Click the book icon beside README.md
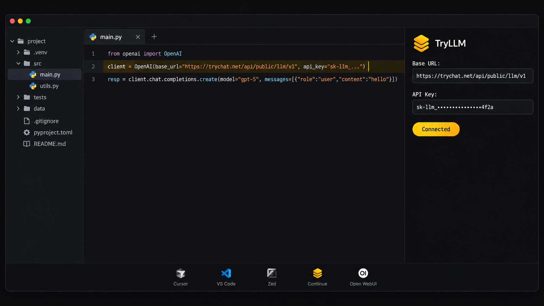544x306 pixels. coord(27,144)
